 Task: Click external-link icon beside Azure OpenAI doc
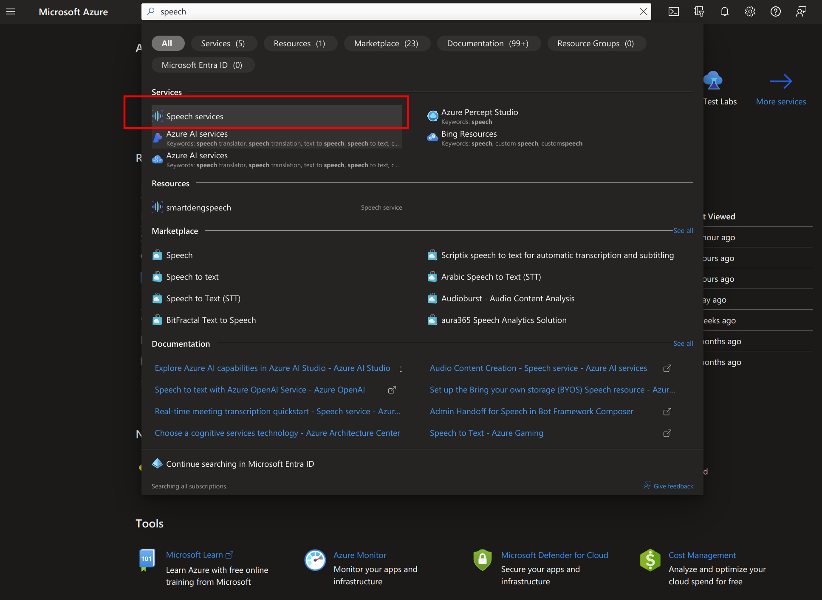tap(392, 390)
